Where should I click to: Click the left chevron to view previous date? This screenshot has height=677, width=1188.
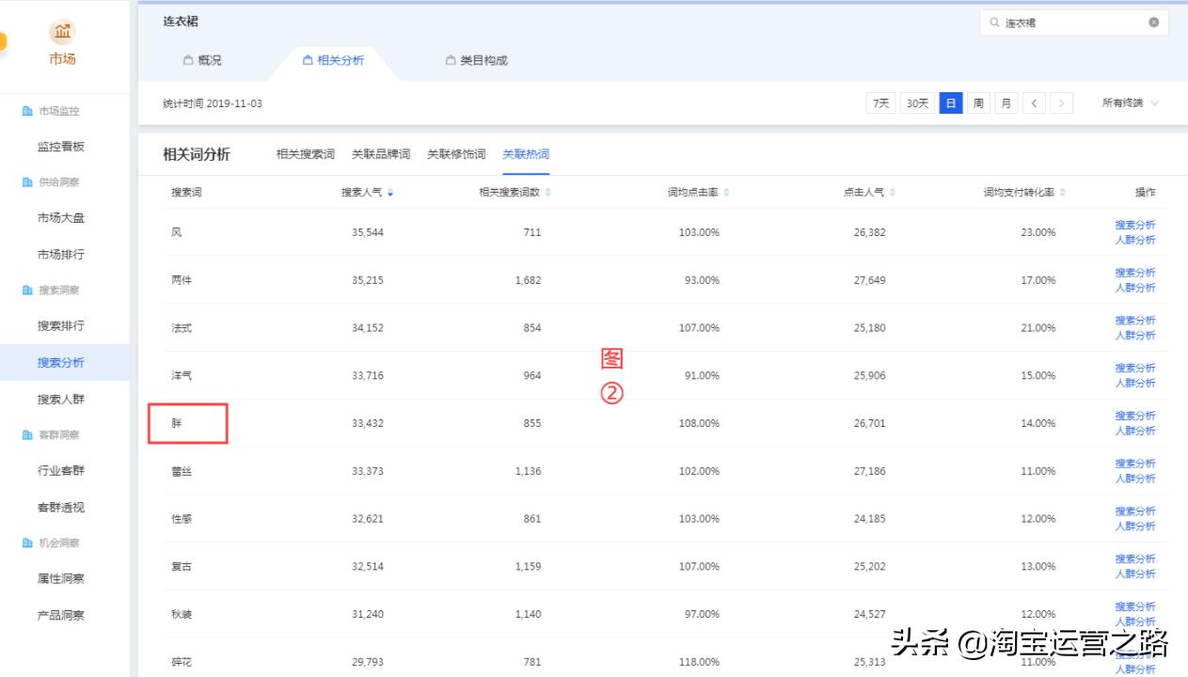(1034, 103)
